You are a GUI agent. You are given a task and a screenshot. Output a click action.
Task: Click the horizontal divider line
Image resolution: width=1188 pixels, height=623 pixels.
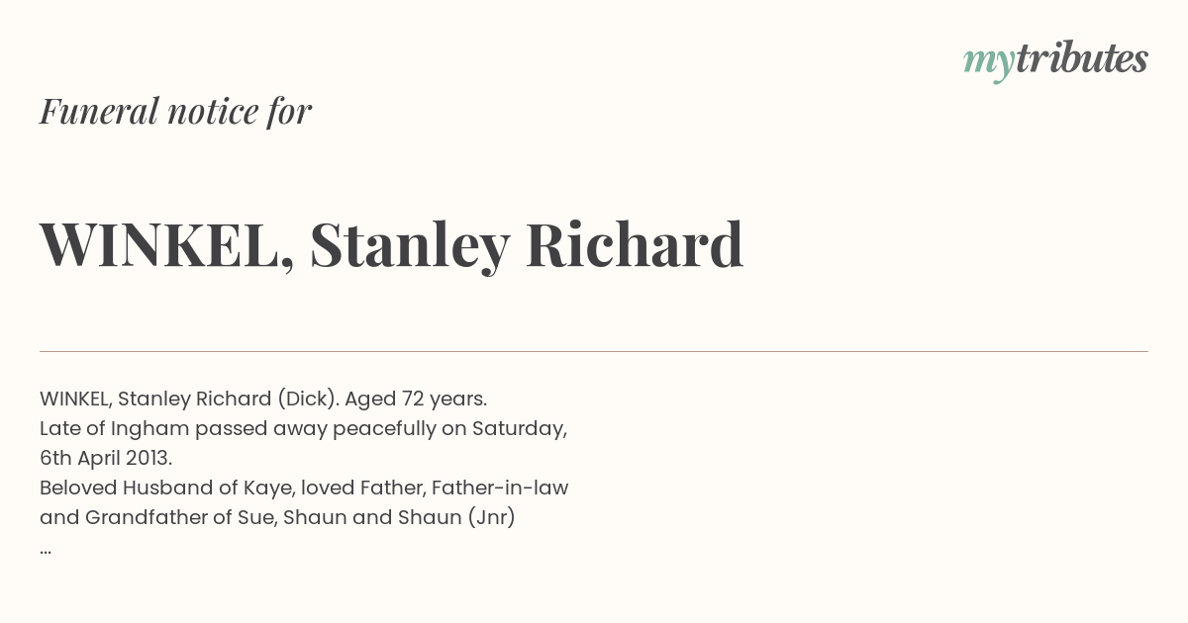(x=594, y=351)
